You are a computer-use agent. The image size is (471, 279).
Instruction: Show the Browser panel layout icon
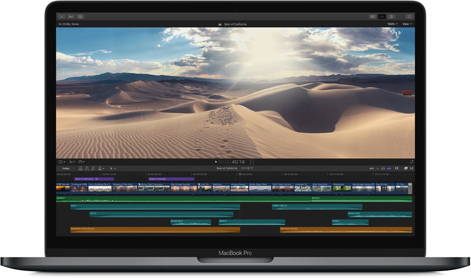pyautogui.click(x=373, y=16)
